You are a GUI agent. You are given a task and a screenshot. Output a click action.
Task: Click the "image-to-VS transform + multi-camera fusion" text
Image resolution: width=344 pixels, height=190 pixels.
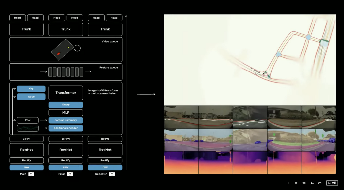point(103,92)
